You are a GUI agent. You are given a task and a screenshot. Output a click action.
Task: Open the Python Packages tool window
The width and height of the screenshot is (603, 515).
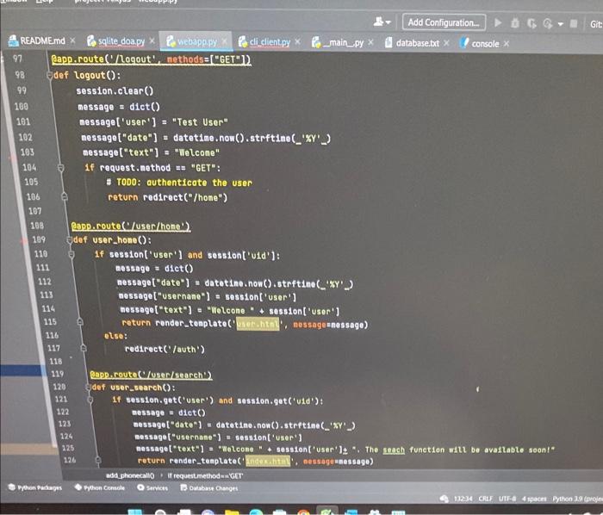(x=35, y=487)
